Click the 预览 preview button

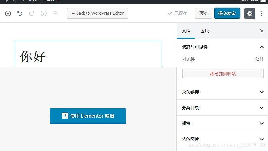[204, 13]
